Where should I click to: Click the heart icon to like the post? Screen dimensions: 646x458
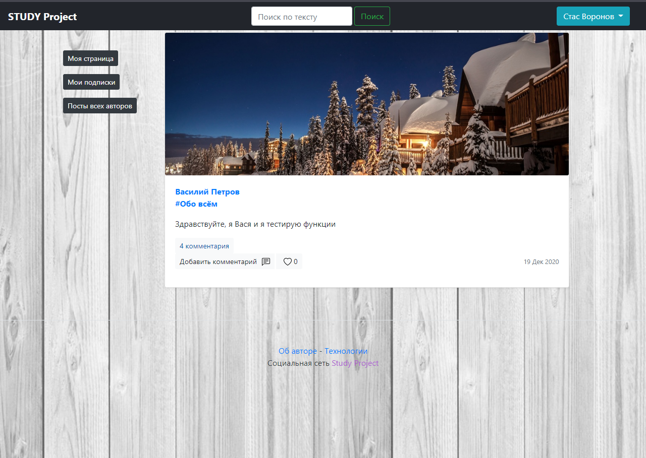coord(286,261)
